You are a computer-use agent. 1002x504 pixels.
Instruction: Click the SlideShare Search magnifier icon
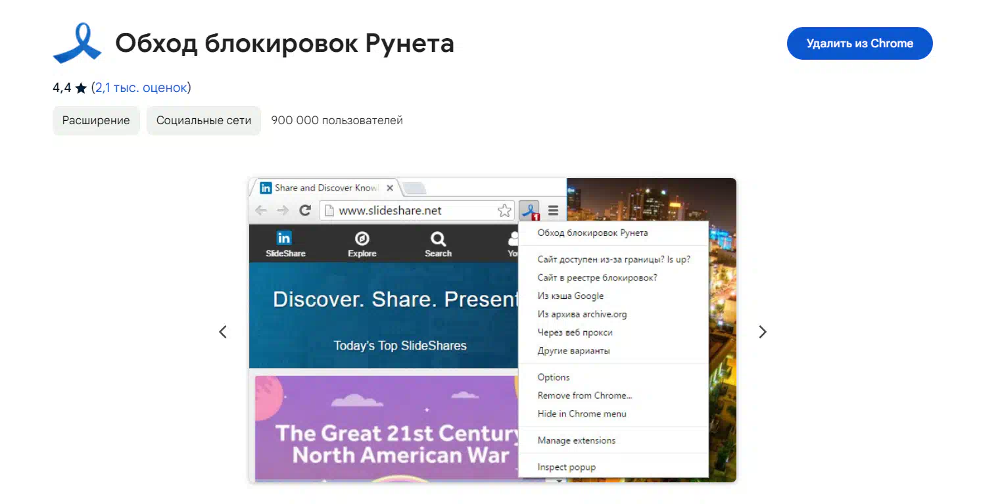click(x=438, y=239)
